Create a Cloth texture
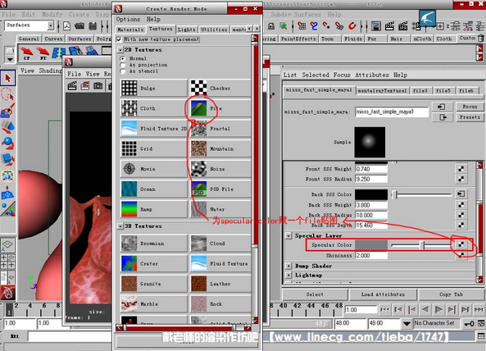This screenshot has width=486, height=351. click(x=154, y=108)
